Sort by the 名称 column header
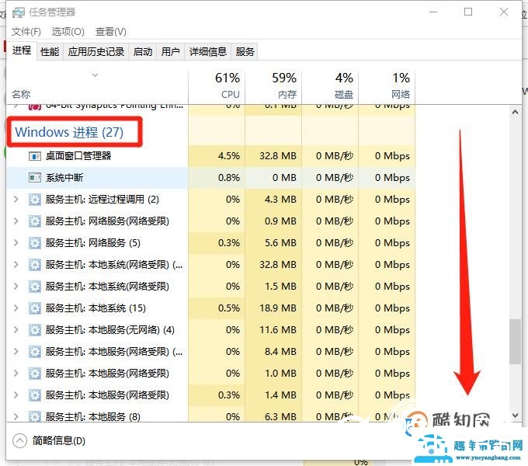528x466 pixels. [97, 86]
